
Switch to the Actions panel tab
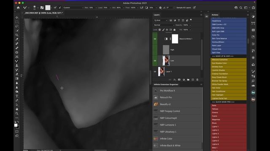click(215, 15)
